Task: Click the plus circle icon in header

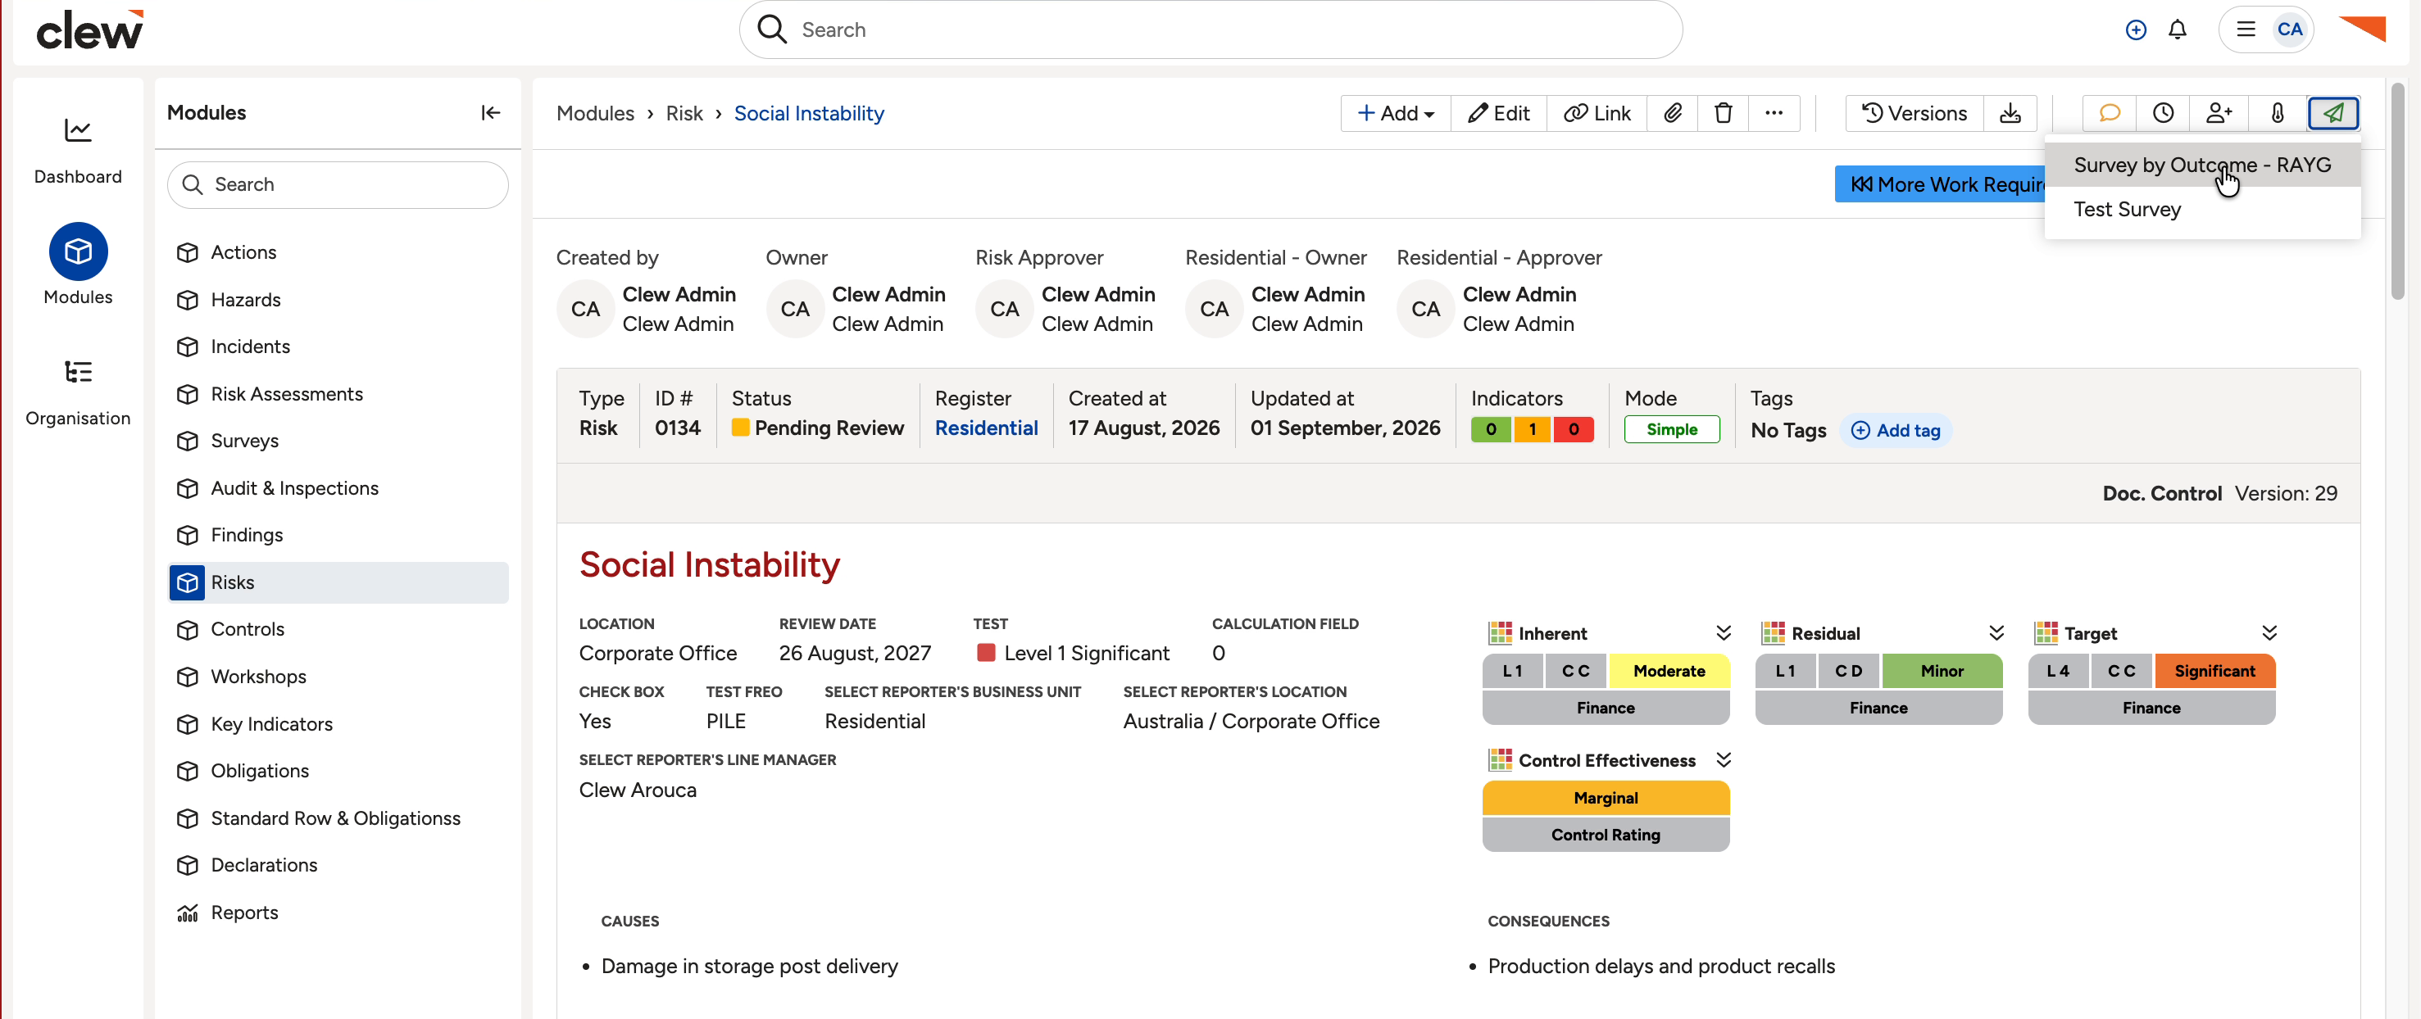Action: [2135, 30]
